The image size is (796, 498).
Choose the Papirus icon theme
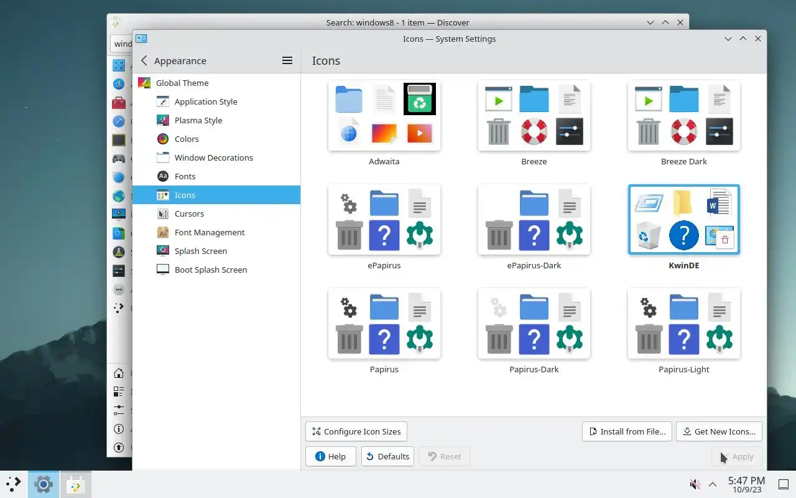coord(384,324)
